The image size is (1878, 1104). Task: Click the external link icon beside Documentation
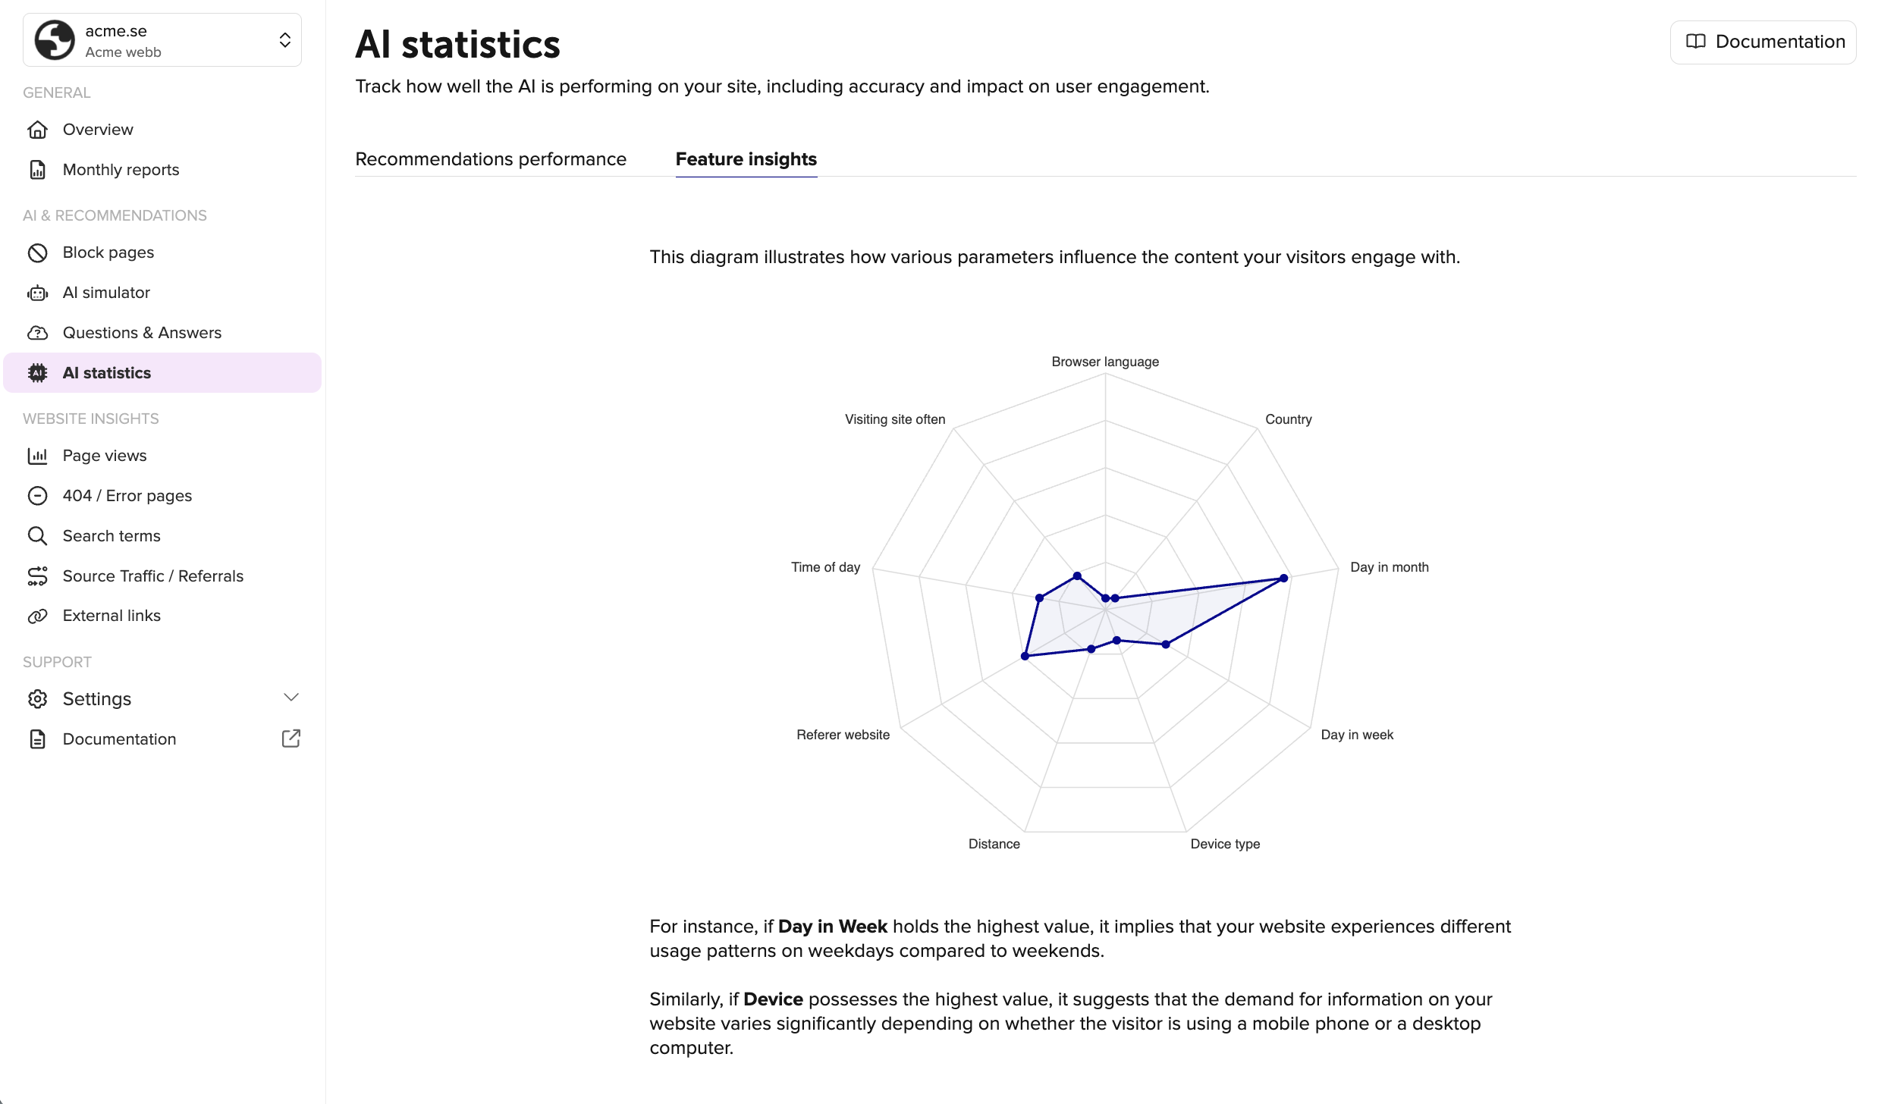(x=291, y=738)
